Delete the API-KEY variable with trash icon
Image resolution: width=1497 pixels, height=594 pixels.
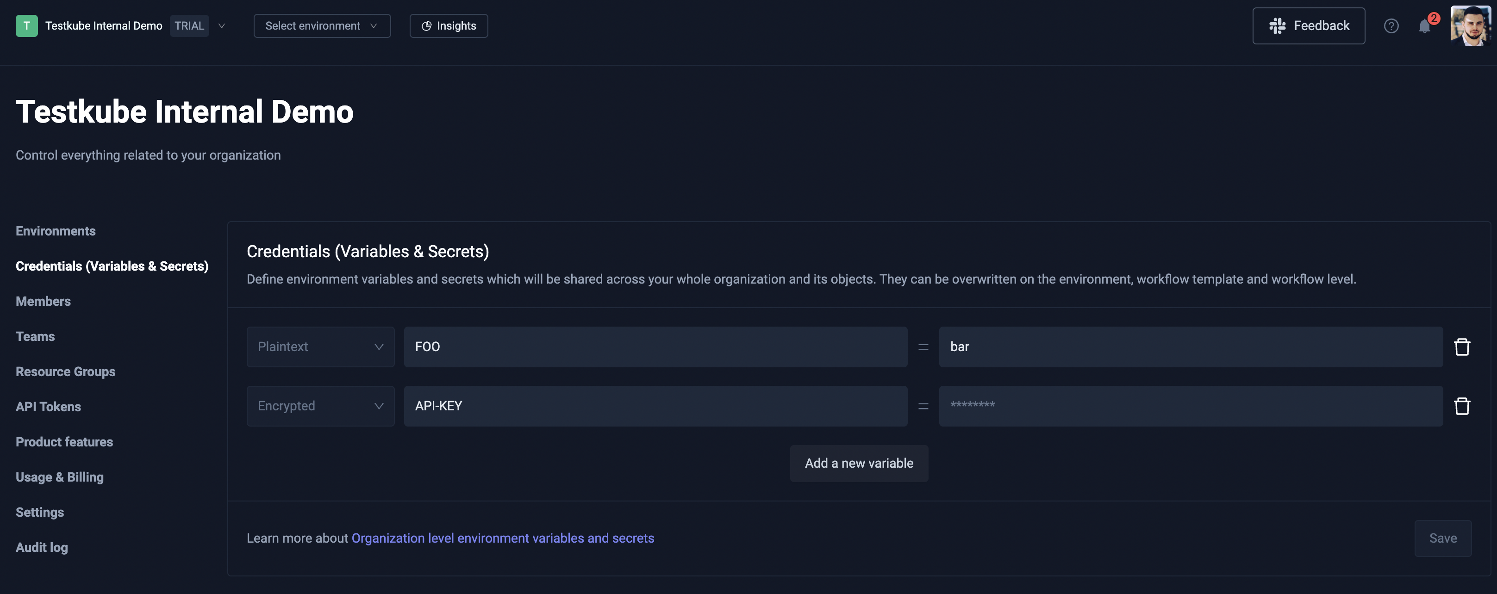1461,406
